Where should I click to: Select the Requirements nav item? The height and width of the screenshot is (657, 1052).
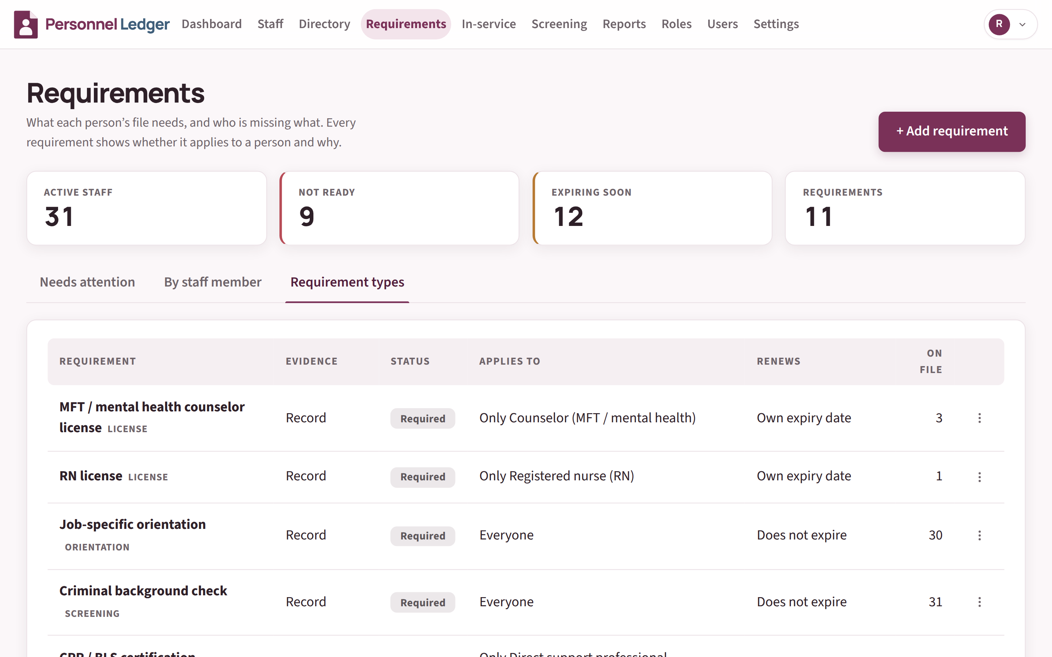click(406, 24)
